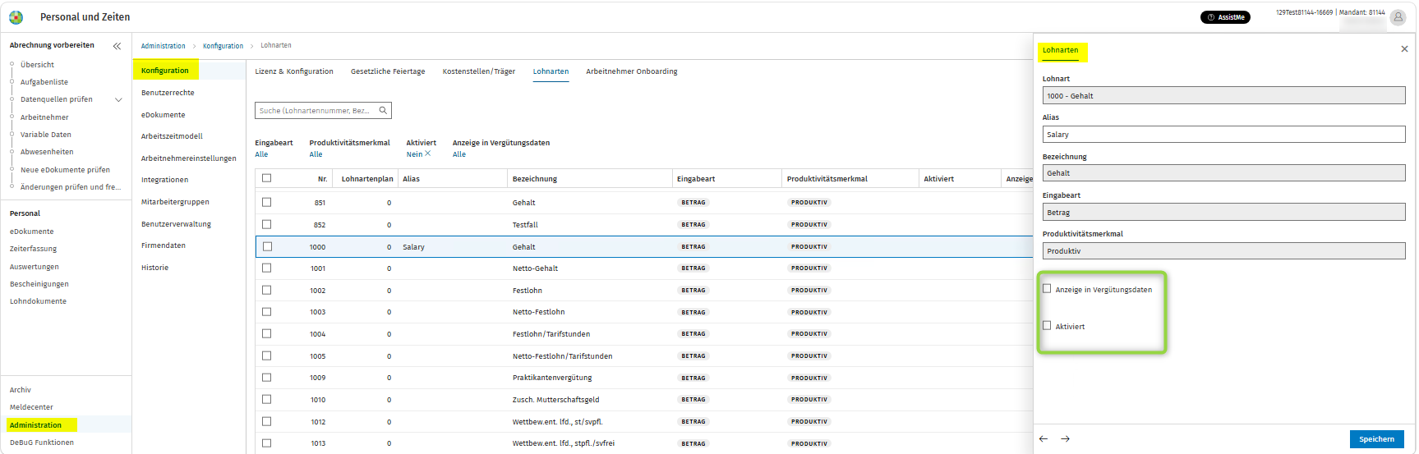The image size is (1419, 454).
Task: Open Aufgabenliste in sidebar
Action: click(44, 82)
